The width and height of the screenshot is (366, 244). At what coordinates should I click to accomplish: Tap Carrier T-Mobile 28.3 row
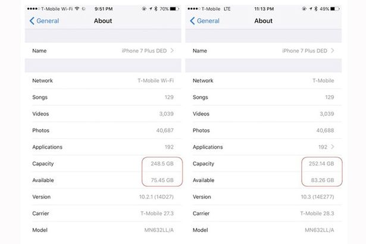coord(264,213)
